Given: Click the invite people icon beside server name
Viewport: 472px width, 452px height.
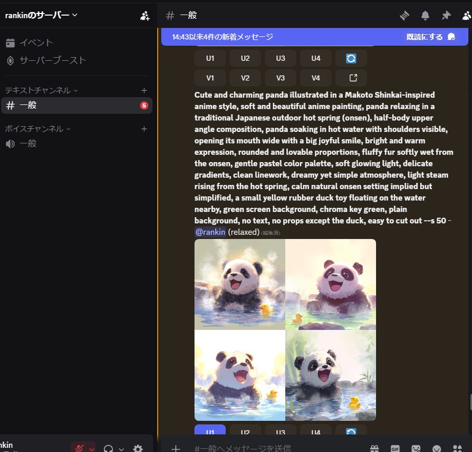Looking at the screenshot, I should click(x=145, y=16).
